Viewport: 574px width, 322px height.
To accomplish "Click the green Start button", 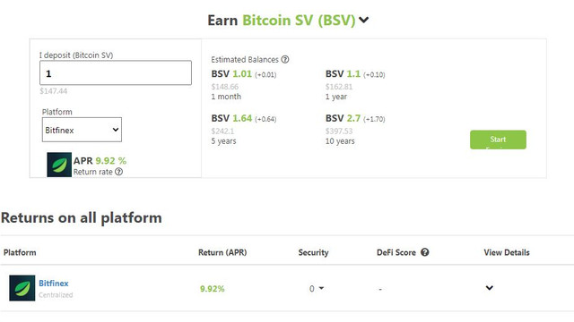I will click(498, 140).
